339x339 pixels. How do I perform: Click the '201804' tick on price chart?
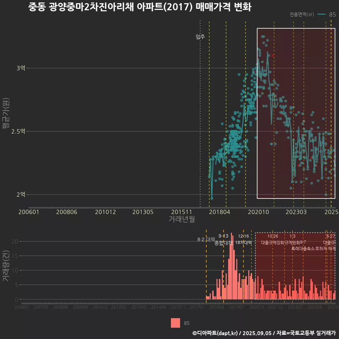point(219,212)
